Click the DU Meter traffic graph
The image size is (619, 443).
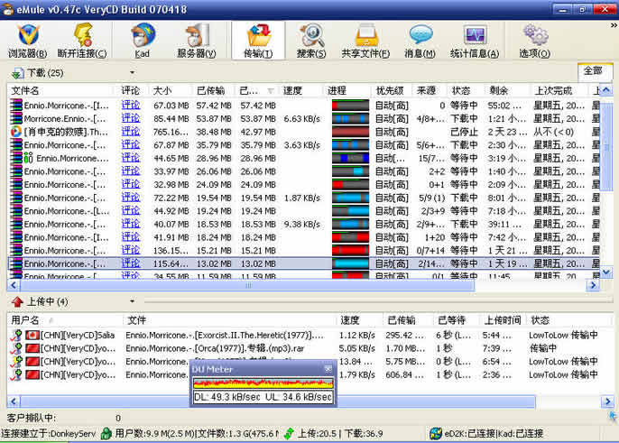click(x=263, y=383)
